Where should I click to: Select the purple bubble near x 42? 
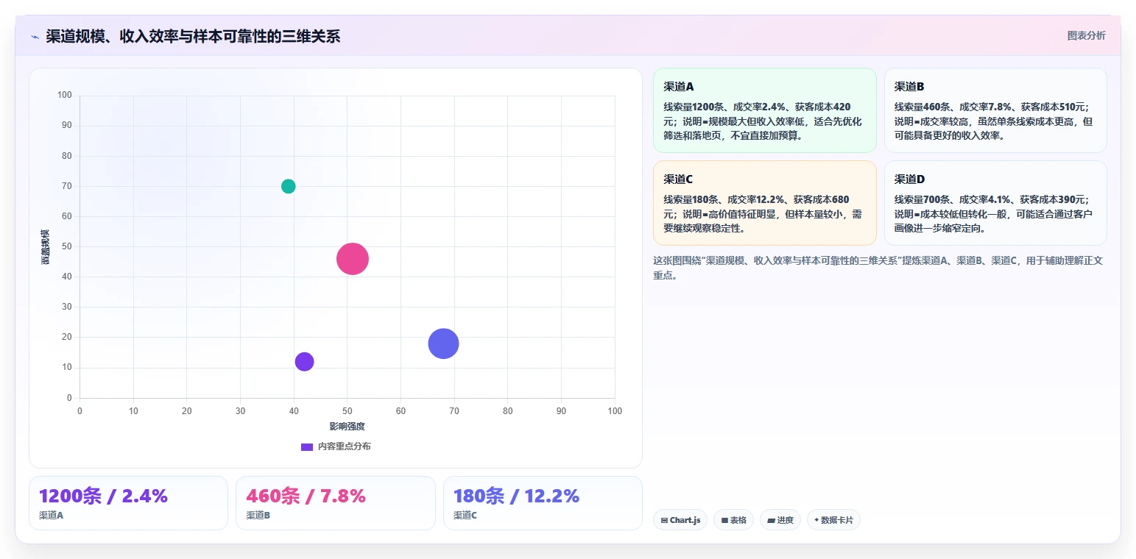[304, 362]
